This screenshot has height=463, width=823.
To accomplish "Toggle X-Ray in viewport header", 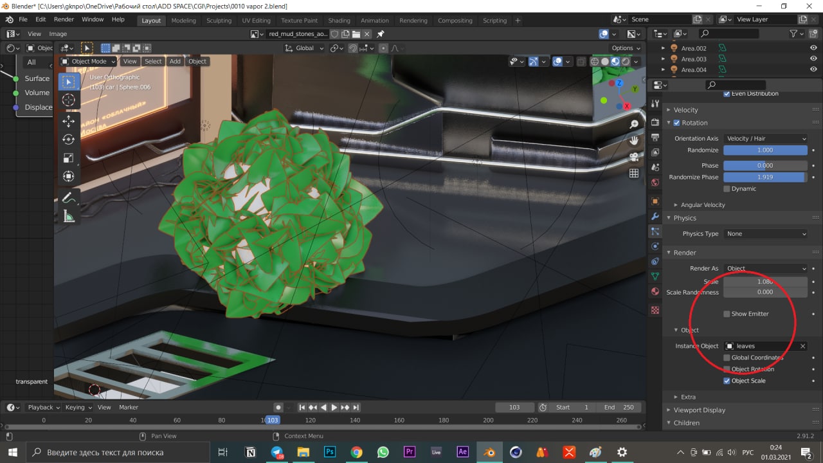I will pyautogui.click(x=581, y=62).
